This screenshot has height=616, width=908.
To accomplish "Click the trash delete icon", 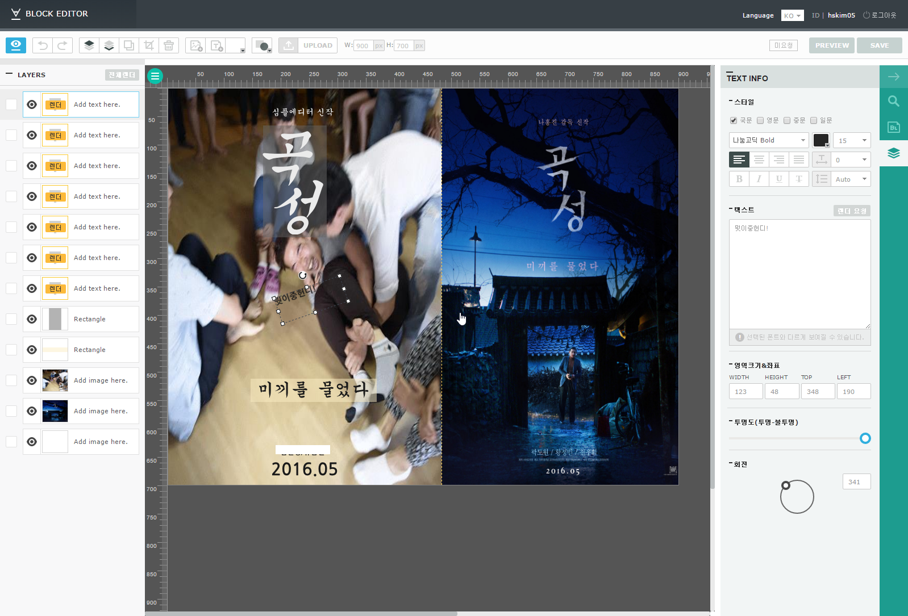I will click(169, 45).
